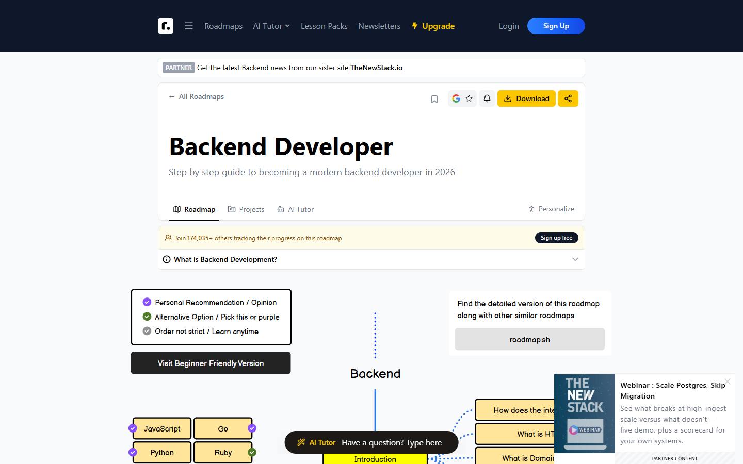Image resolution: width=743 pixels, height=464 pixels.
Task: Click the Upgrade link
Action: 433,26
